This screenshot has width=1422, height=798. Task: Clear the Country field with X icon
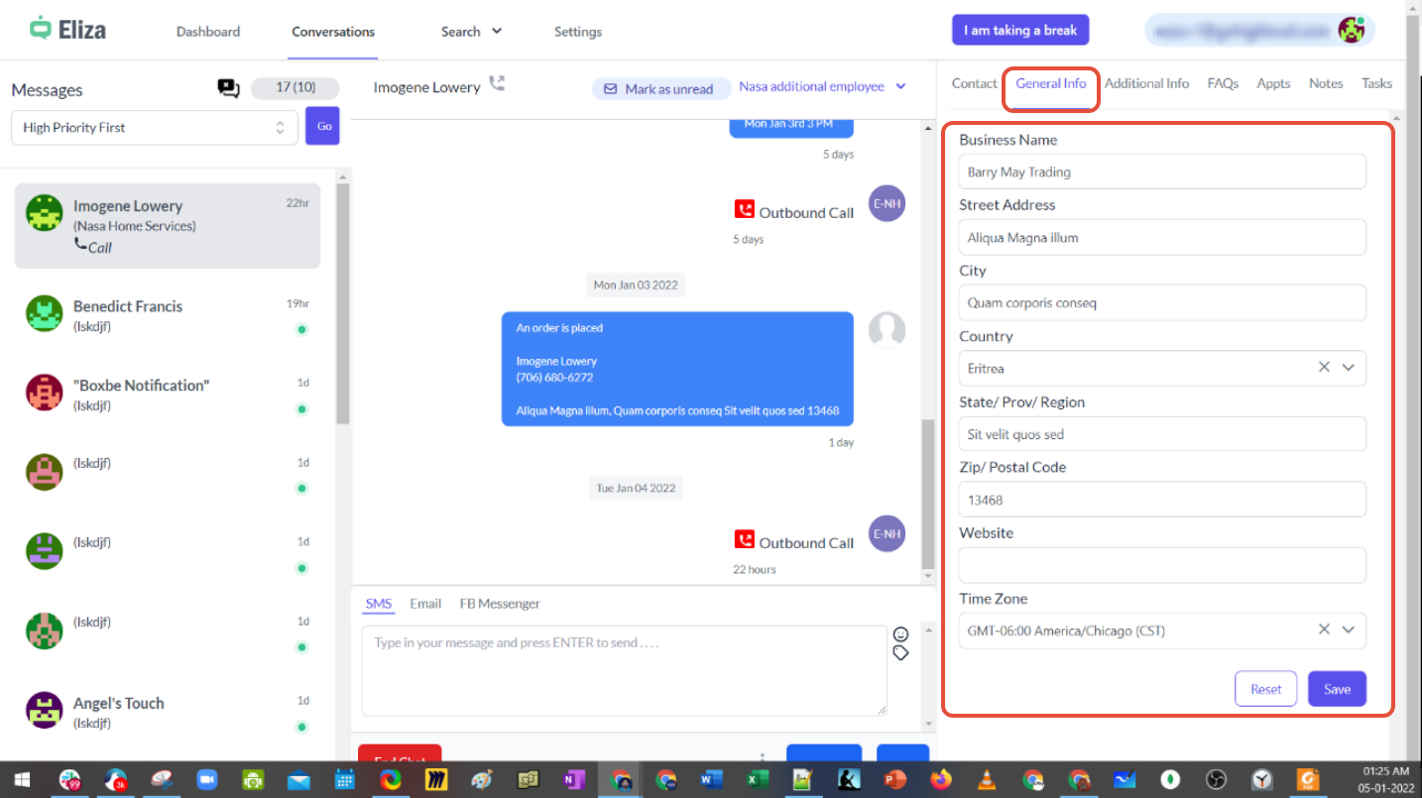click(x=1324, y=368)
